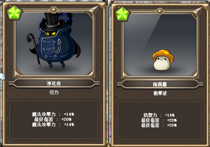The image size is (210, 147).
Task: Click the green star gem on right card
Action: coord(122,14)
